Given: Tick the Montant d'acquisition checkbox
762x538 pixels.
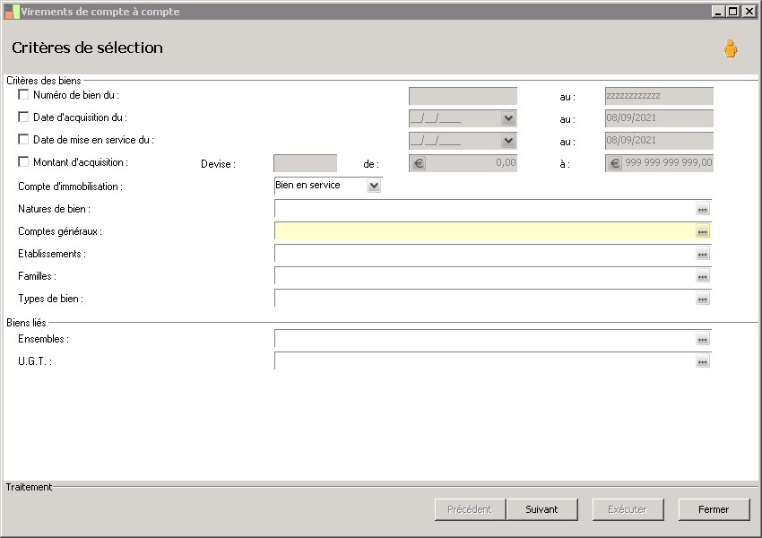Looking at the screenshot, I should pos(23,161).
